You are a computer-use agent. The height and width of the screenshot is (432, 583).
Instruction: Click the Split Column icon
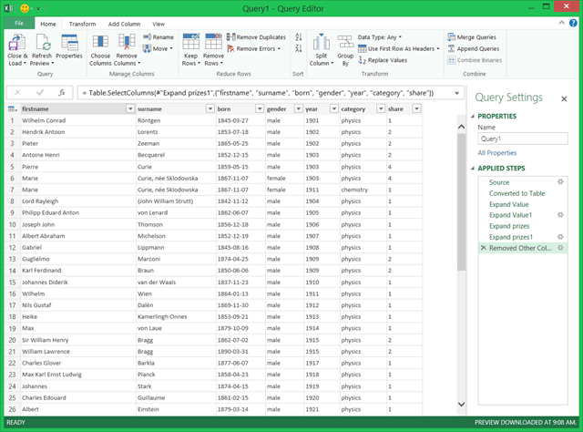click(x=320, y=43)
